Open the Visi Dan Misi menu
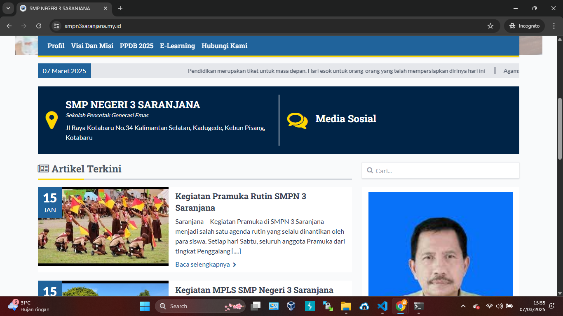 point(92,46)
